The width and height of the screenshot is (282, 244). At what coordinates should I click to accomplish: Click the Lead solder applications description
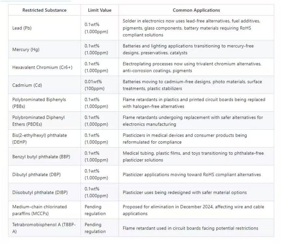(191, 28)
